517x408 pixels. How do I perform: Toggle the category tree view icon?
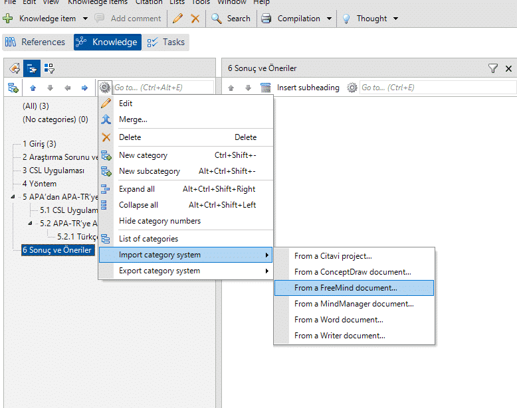pyautogui.click(x=32, y=68)
